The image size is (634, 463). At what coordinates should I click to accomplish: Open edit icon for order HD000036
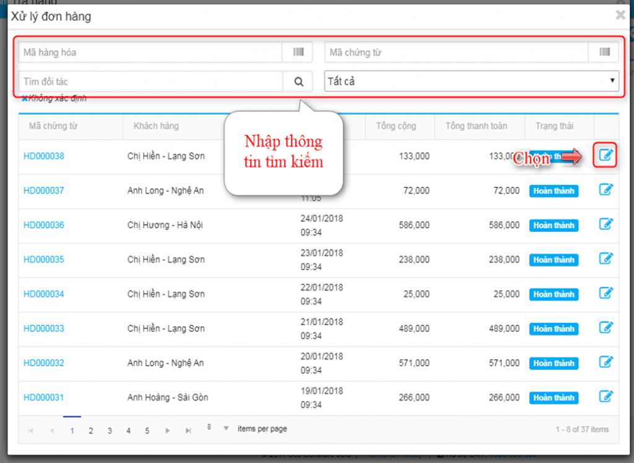(x=606, y=224)
